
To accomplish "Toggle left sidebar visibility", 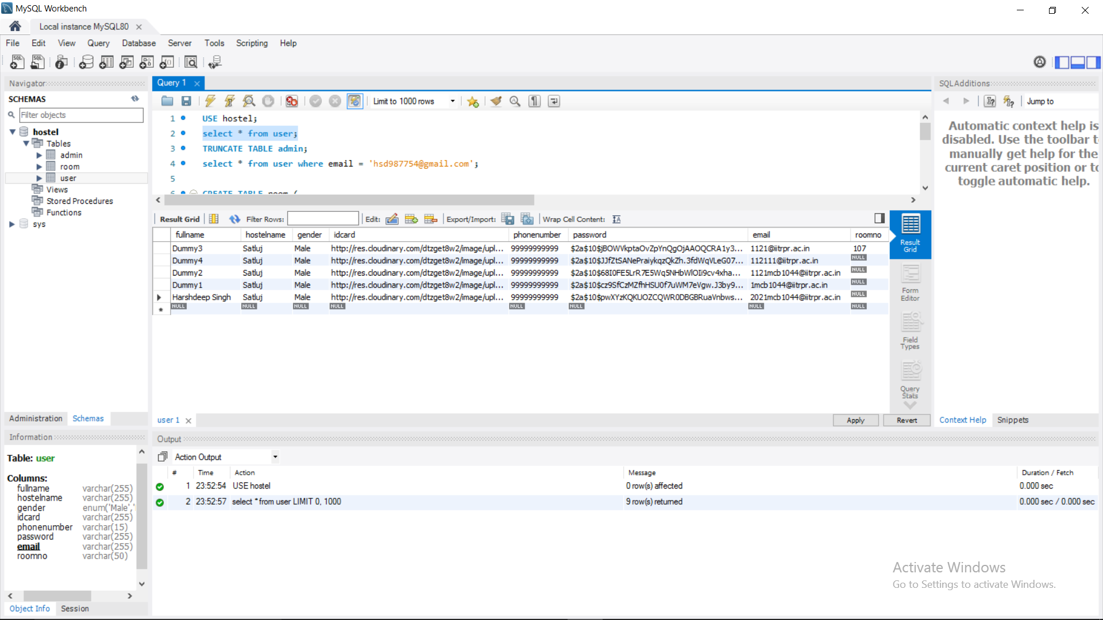I will coord(1062,62).
